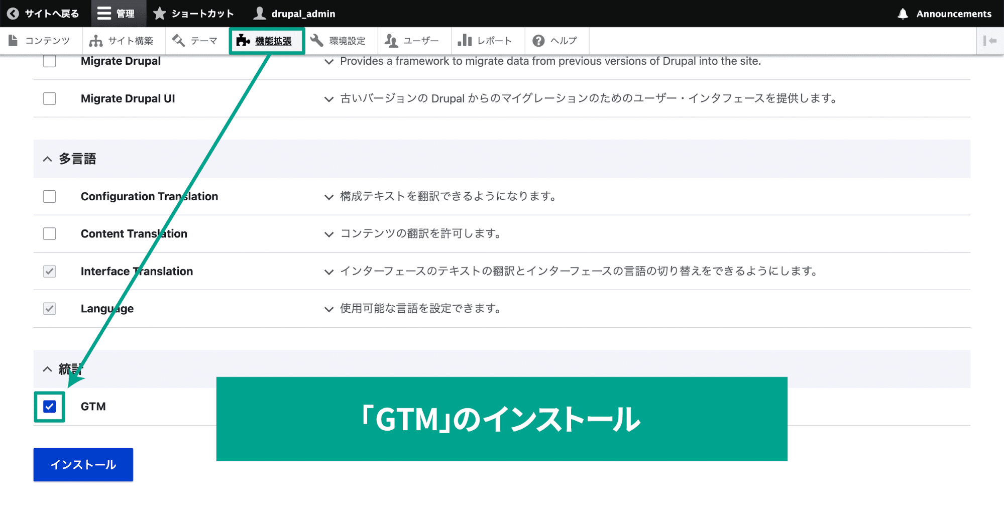Open the 環境設定 menu
Viewport: 1004px width, 523px height.
tap(341, 41)
